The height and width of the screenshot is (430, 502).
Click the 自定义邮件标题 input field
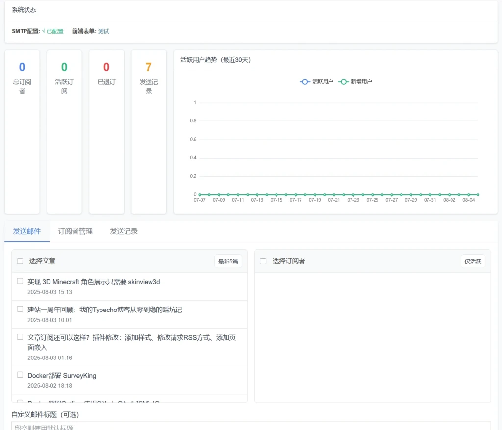pos(251,426)
